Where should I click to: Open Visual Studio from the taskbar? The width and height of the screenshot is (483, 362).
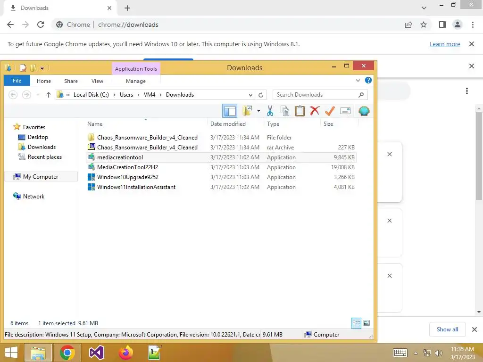tap(96, 353)
